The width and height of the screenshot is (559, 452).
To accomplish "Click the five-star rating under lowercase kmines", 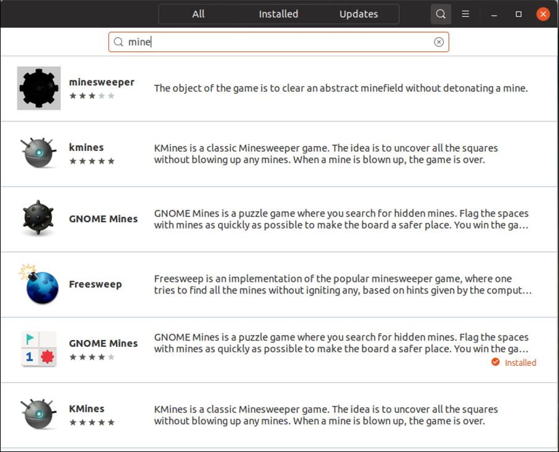I will (92, 161).
